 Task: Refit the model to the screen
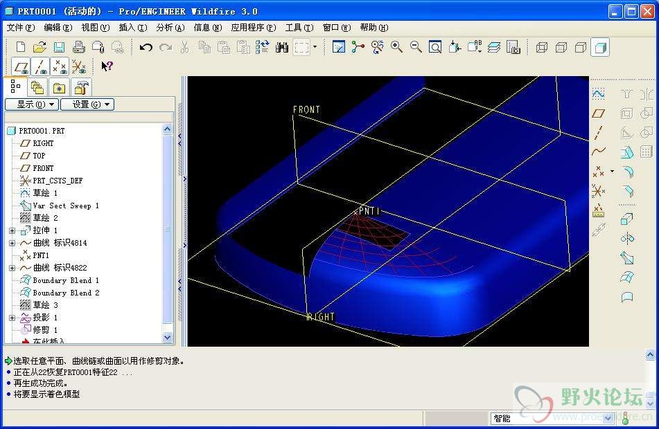435,47
